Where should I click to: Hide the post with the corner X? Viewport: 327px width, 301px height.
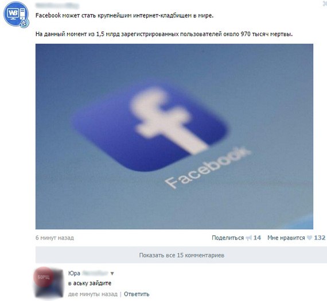[325, 3]
